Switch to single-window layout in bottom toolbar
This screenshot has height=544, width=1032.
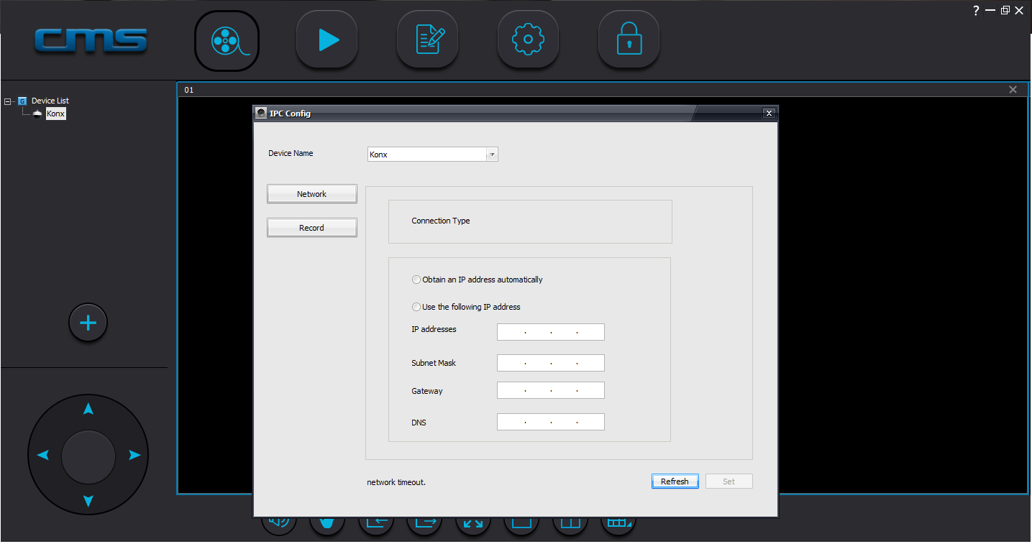point(521,523)
